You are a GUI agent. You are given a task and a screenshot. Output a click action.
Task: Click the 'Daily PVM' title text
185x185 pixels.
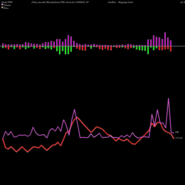(x=7, y=2)
